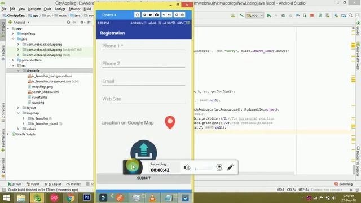Open the Profile app gauge icon
Screen dimensions: 361x203
[x=297, y=15]
